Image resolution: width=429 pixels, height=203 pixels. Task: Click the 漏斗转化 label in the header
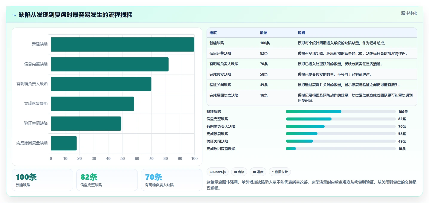pos(409,13)
